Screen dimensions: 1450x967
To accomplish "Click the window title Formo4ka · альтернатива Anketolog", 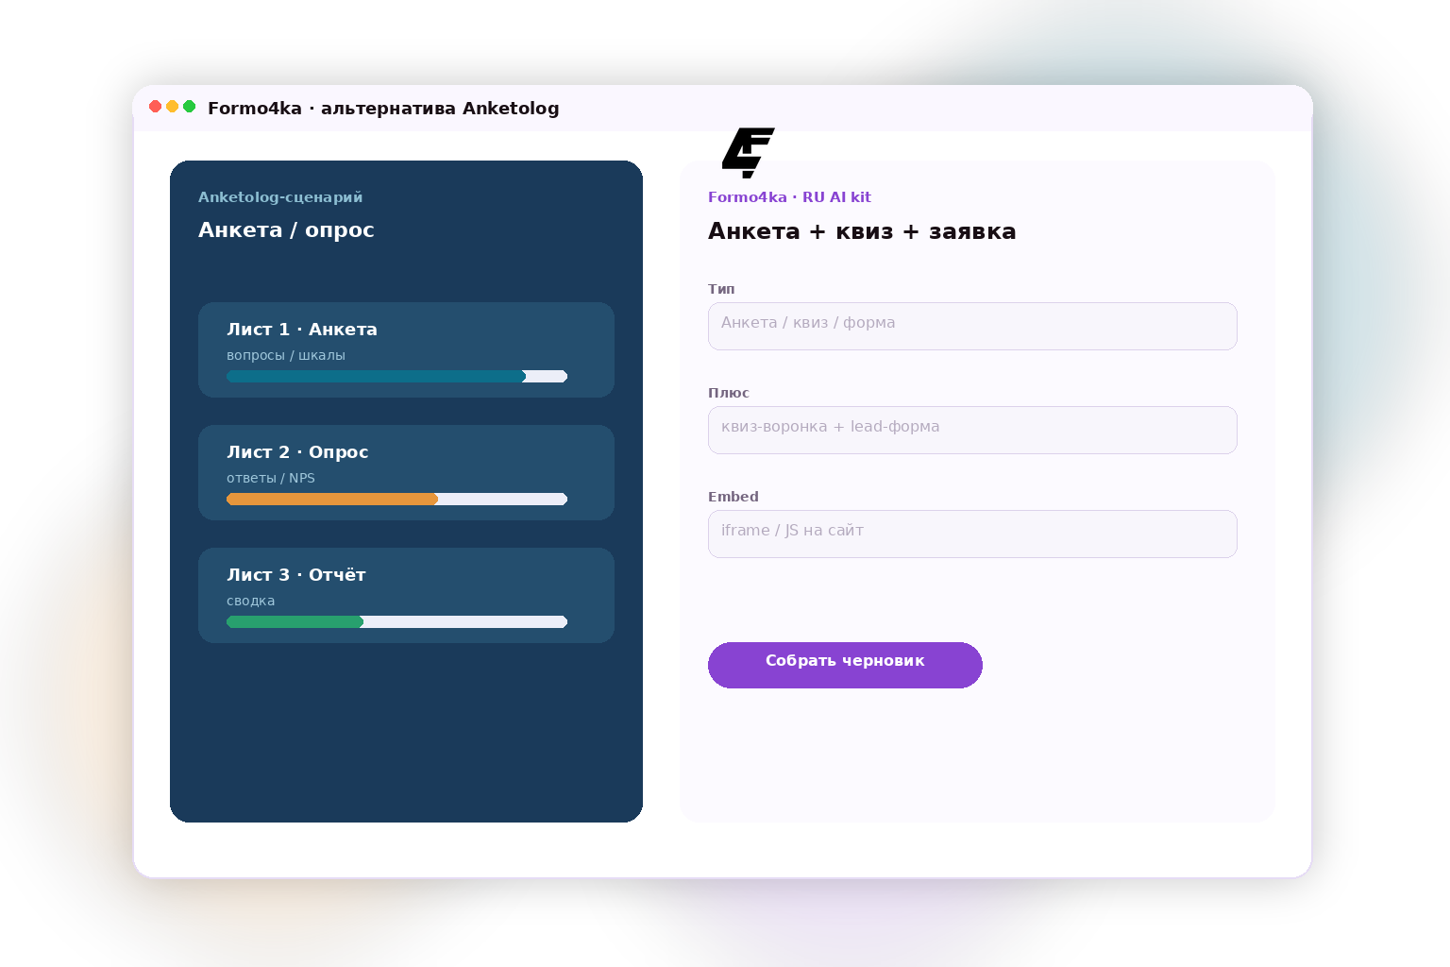I will (383, 108).
